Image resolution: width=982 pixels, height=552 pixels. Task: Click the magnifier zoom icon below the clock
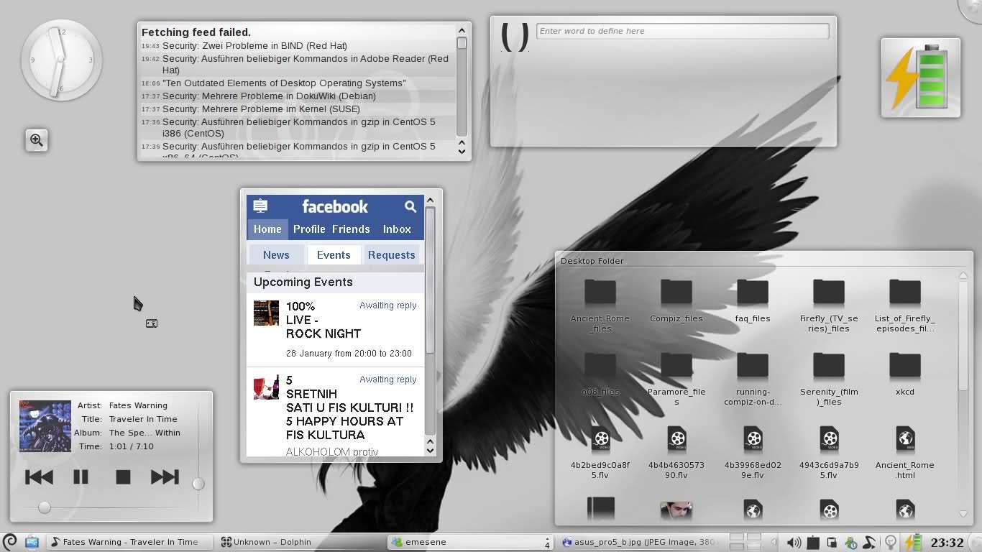click(37, 140)
